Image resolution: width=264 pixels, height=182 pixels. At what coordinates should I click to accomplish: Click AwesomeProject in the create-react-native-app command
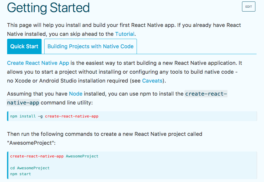point(82,156)
